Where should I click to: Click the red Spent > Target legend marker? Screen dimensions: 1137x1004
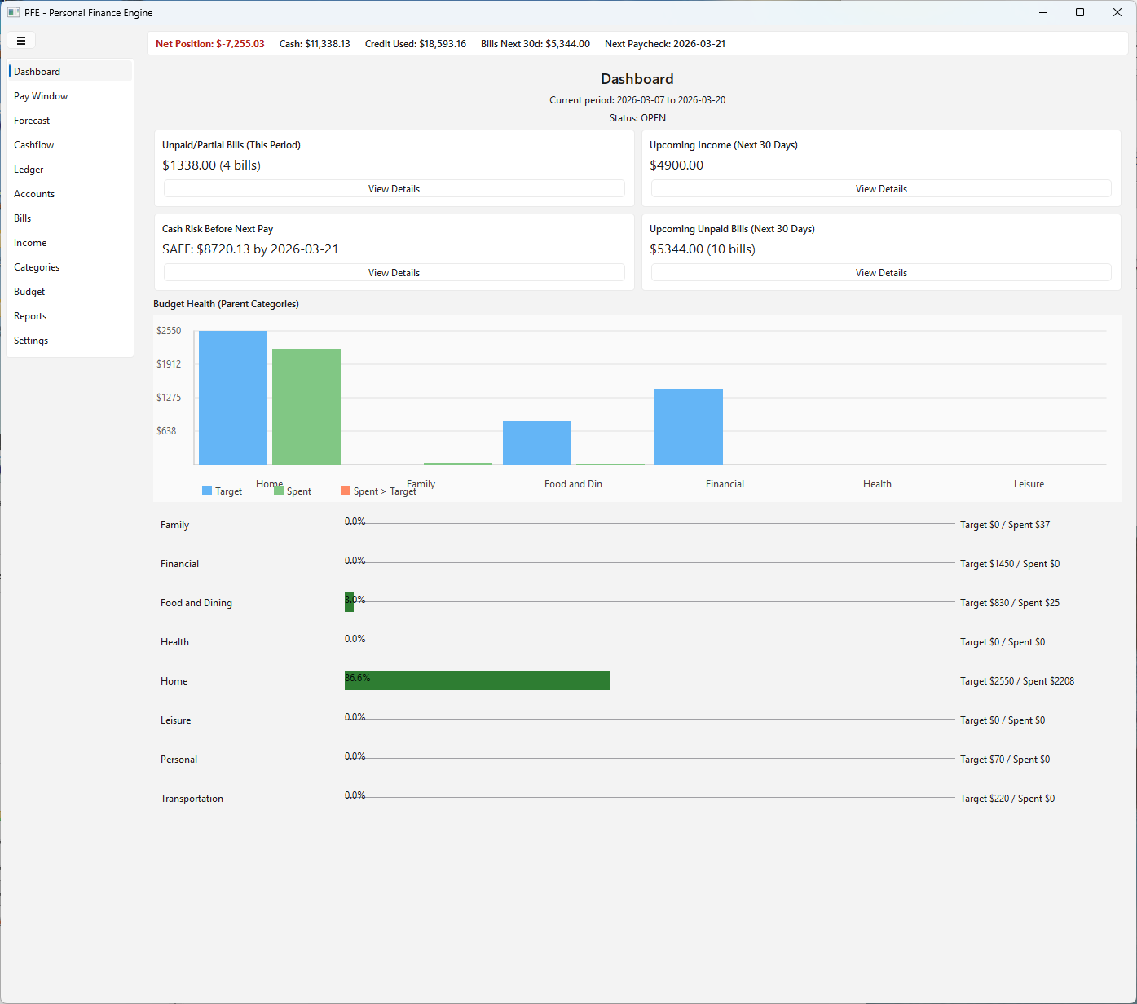pos(345,491)
